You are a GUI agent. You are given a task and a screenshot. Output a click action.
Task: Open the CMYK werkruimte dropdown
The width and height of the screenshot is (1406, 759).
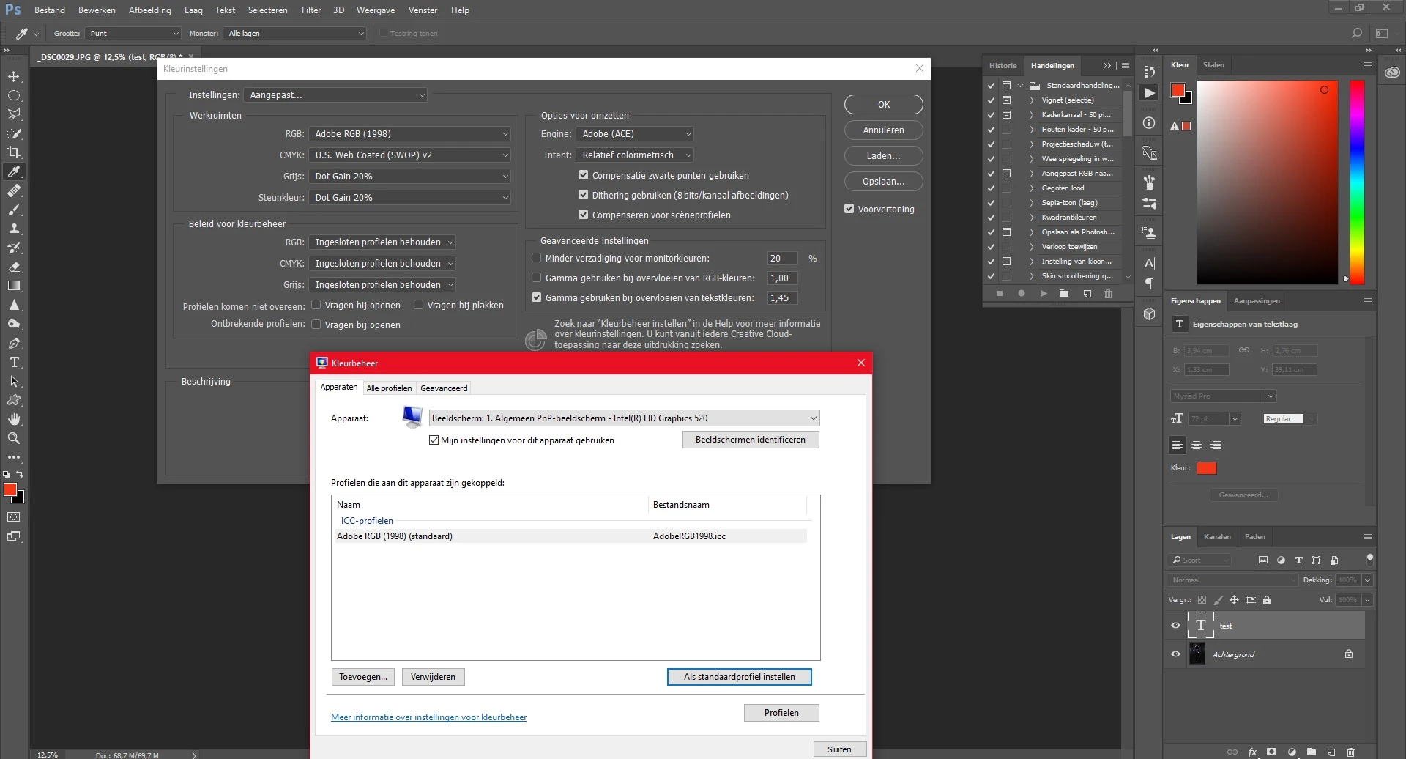tap(409, 155)
